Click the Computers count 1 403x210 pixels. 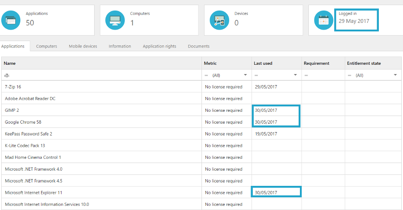[132, 23]
